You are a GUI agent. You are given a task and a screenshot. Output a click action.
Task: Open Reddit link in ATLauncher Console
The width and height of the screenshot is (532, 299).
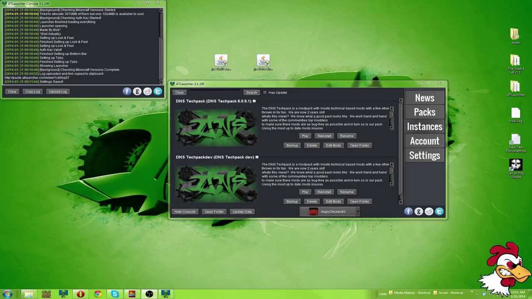[x=148, y=91]
